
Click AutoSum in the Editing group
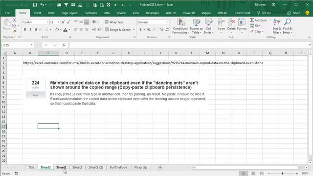(x=259, y=20)
